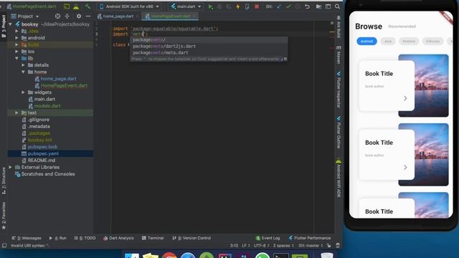Open the Event Log
Image resolution: width=459 pixels, height=258 pixels.
pos(268,238)
